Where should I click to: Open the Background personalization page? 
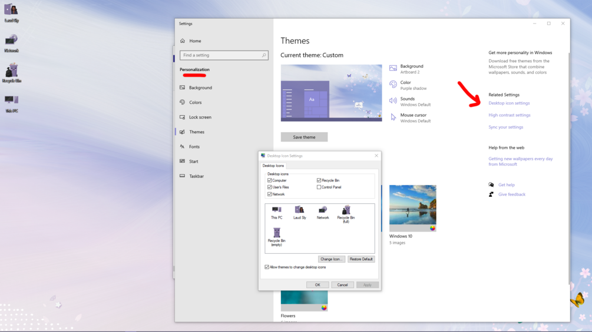tap(223, 88)
